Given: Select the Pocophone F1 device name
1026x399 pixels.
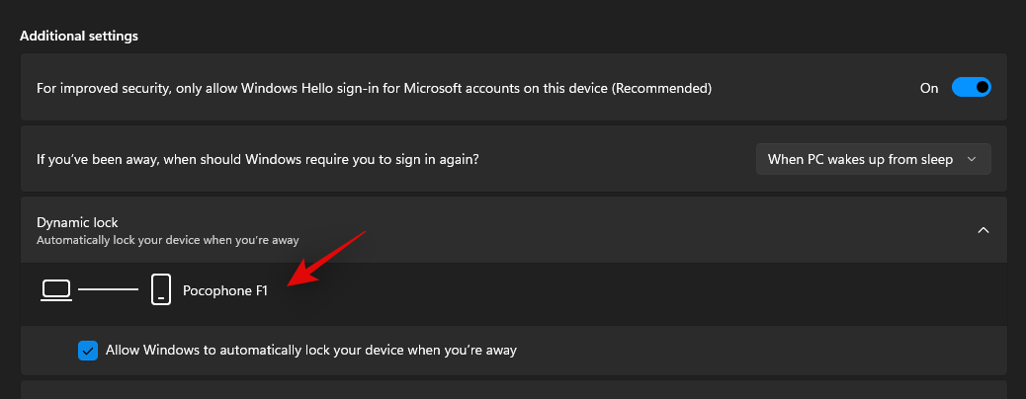Looking at the screenshot, I should pos(225,291).
